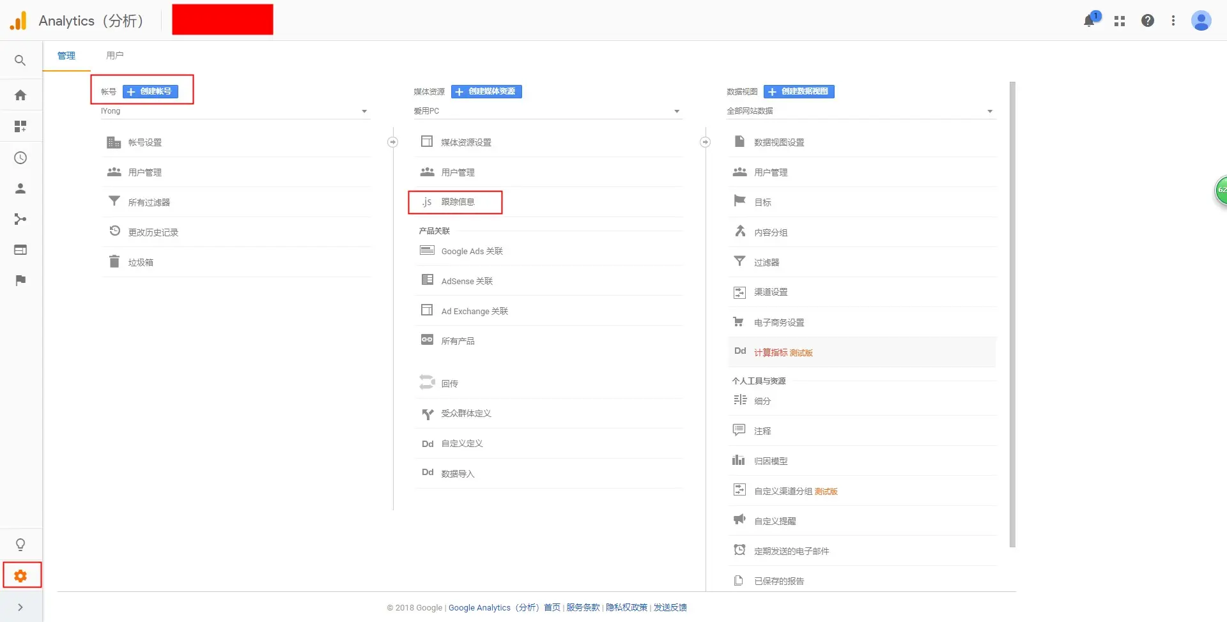Viewport: 1227px width, 622px height.
Task: Switch to the 用户 tab
Action: point(115,56)
